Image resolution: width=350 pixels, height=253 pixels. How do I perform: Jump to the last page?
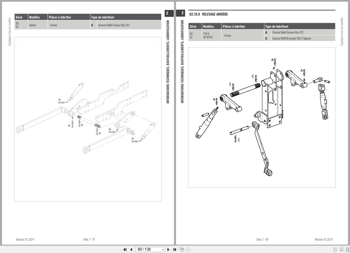175,249
